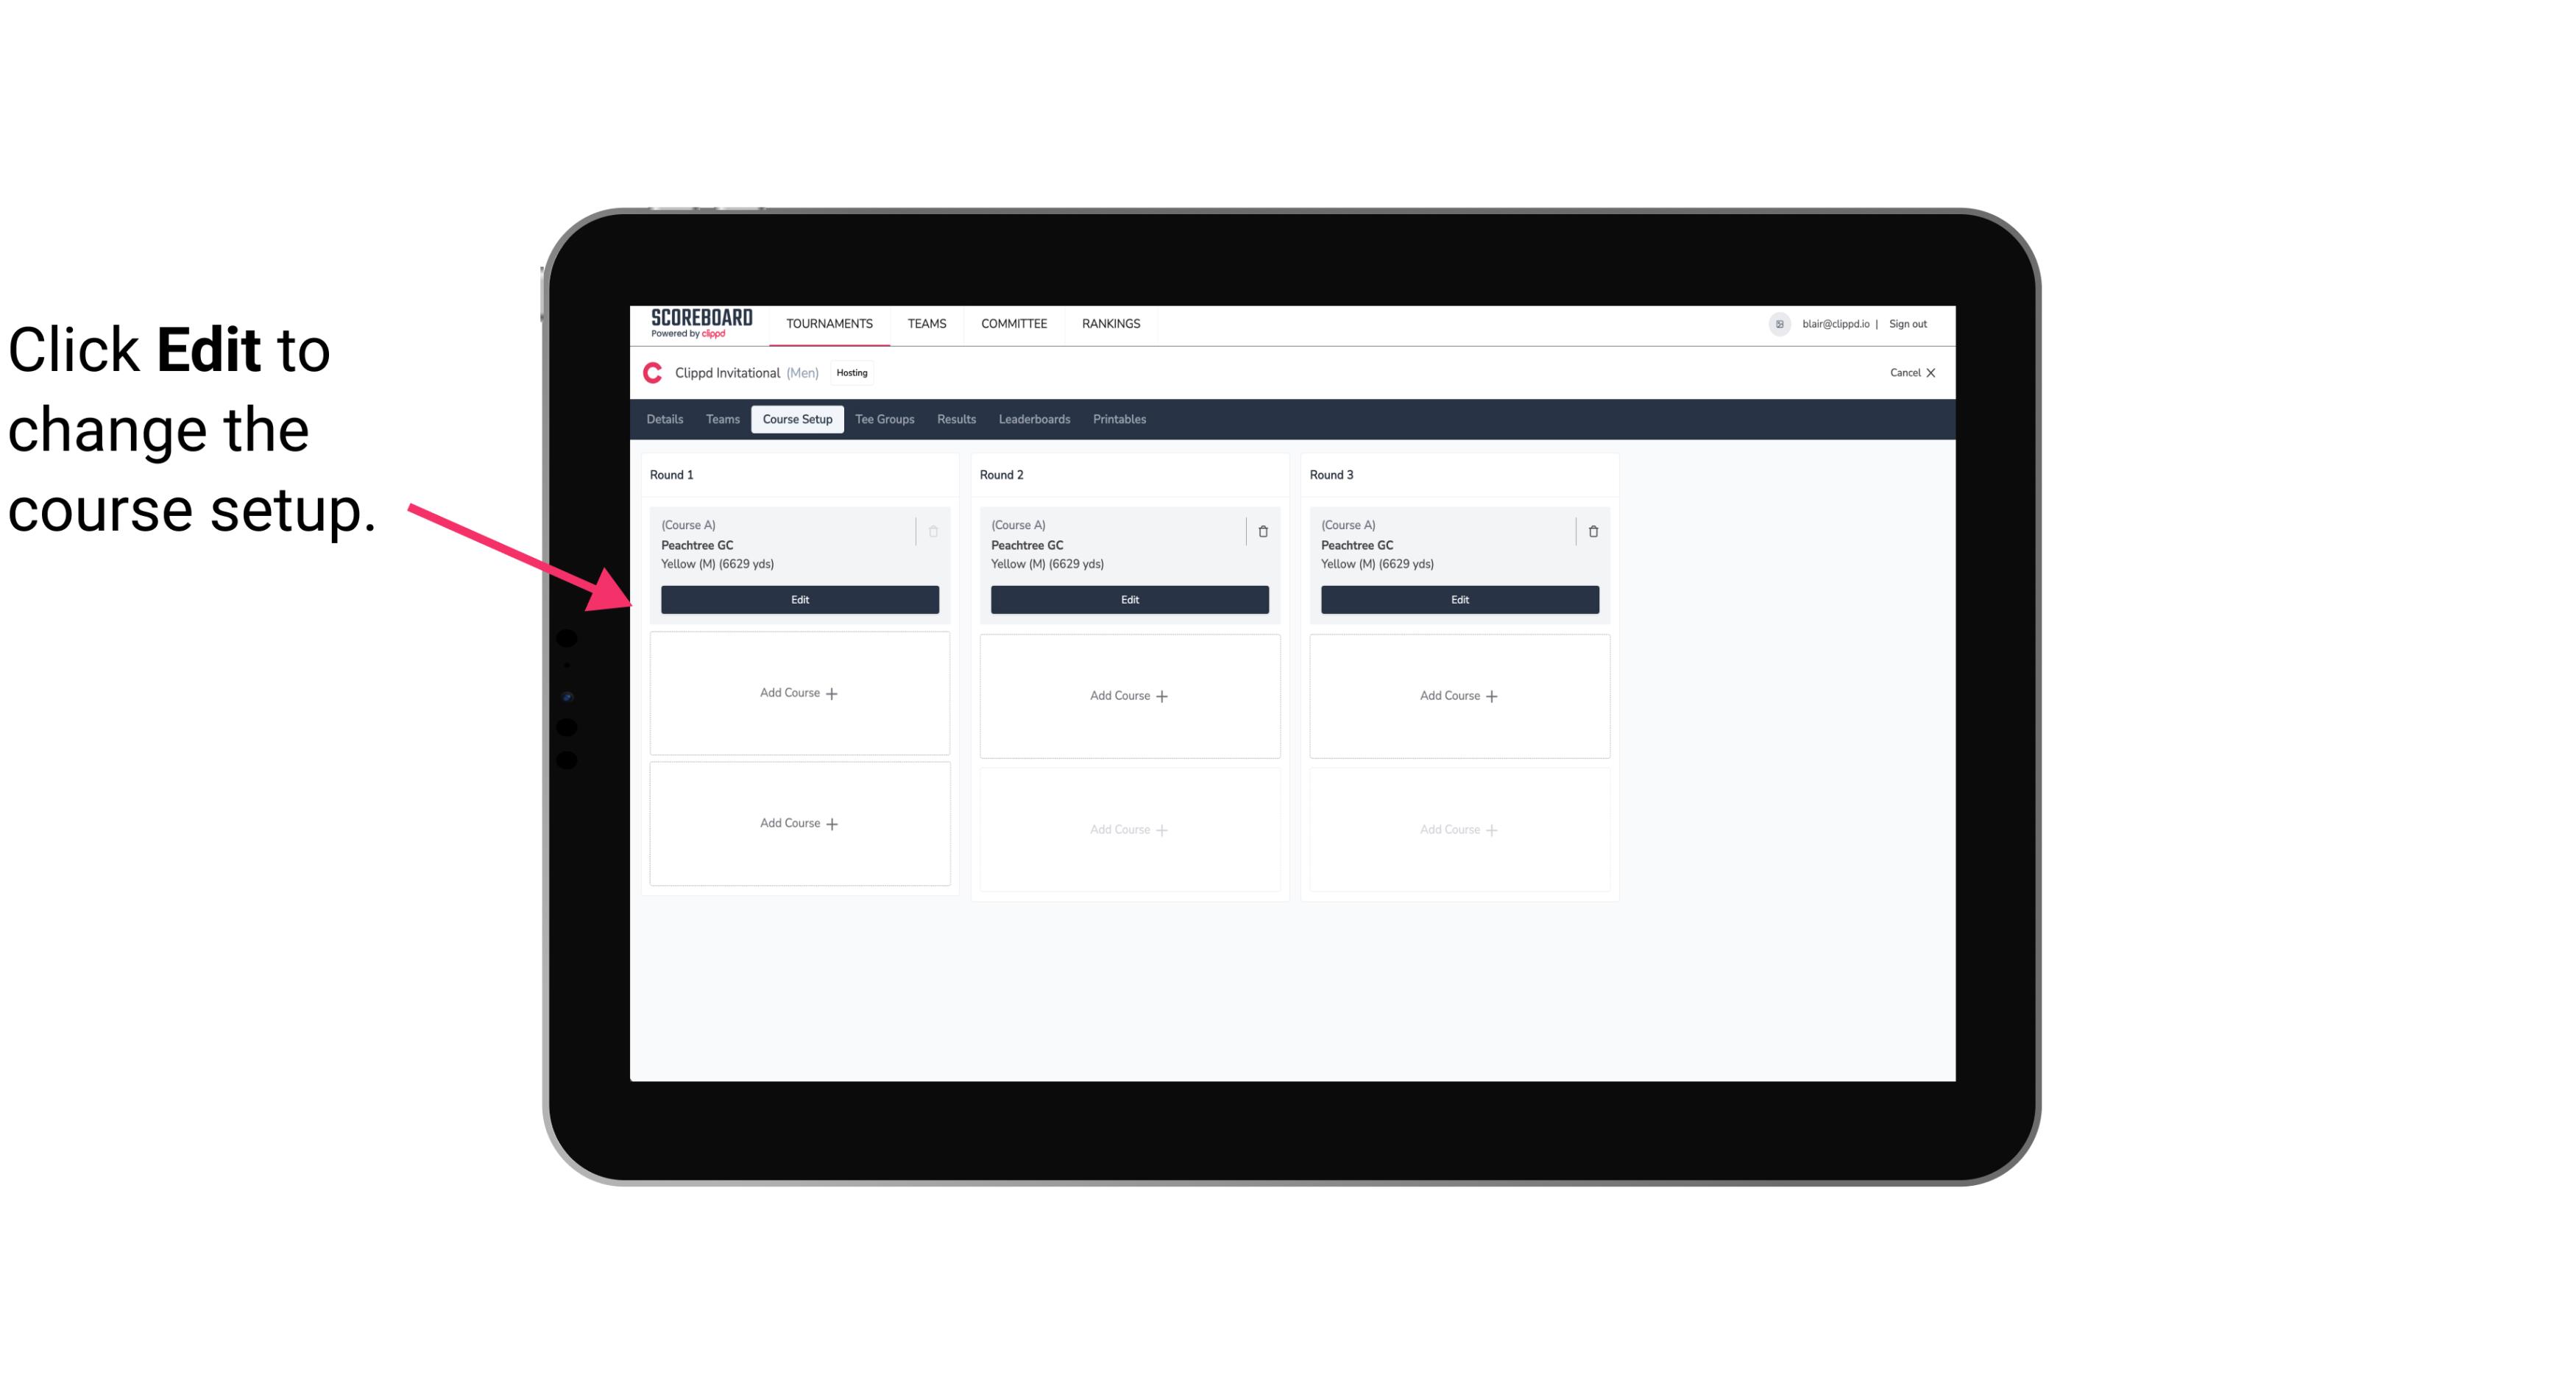
Task: Click Edit button for Round 1 course
Action: pyautogui.click(x=799, y=599)
